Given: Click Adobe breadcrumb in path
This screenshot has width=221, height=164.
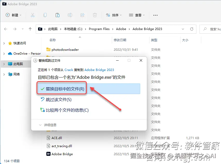Looking at the screenshot, I should pyautogui.click(x=121, y=29).
